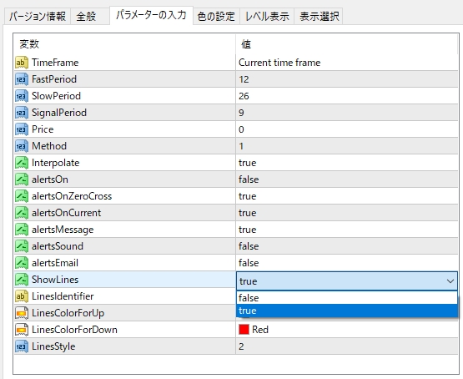Select the LinesColorForDown variable name
Image resolution: width=463 pixels, height=379 pixels.
coord(74,330)
